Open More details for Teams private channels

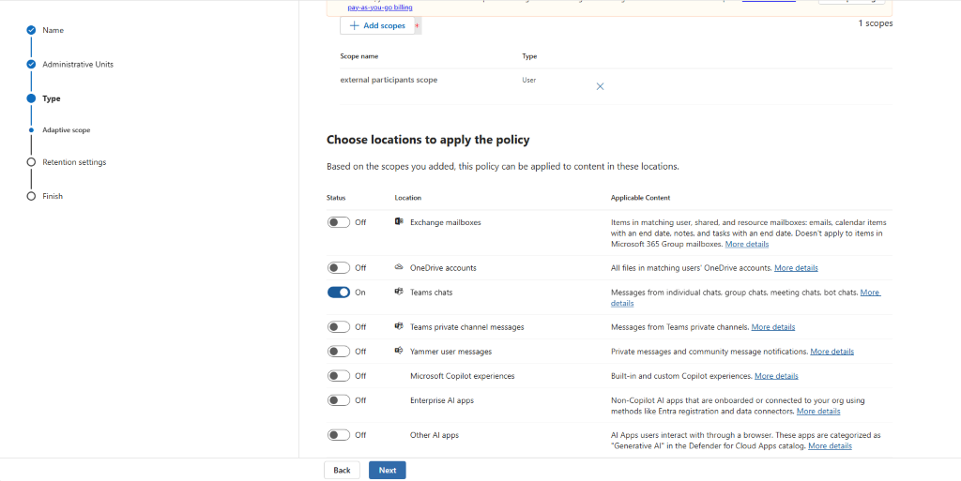click(x=773, y=327)
